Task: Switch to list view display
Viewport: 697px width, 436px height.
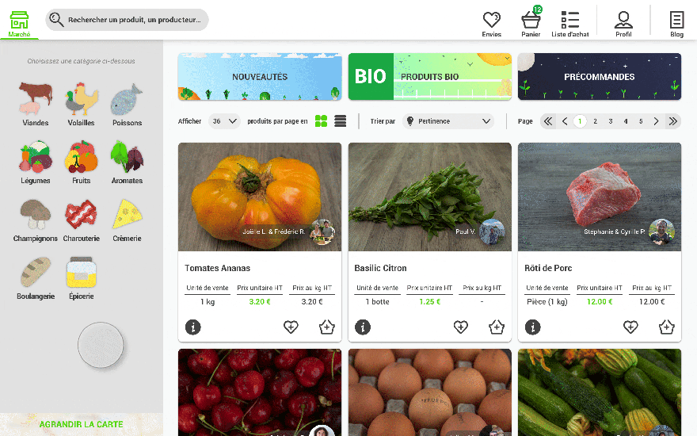Action: click(x=340, y=121)
